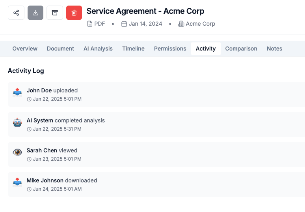
Task: Select the Activity tab
Action: (x=206, y=49)
